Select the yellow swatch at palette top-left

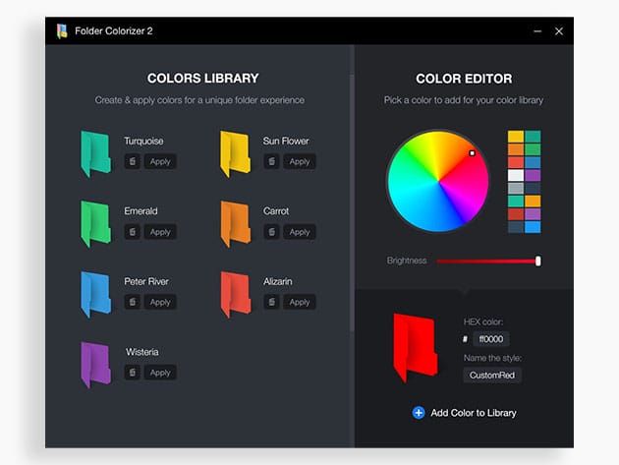[516, 137]
